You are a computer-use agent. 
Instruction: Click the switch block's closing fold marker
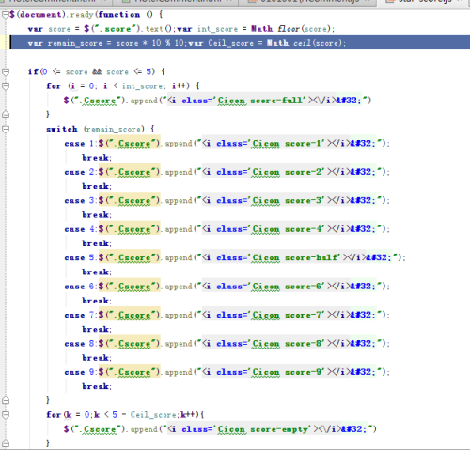(5, 400)
